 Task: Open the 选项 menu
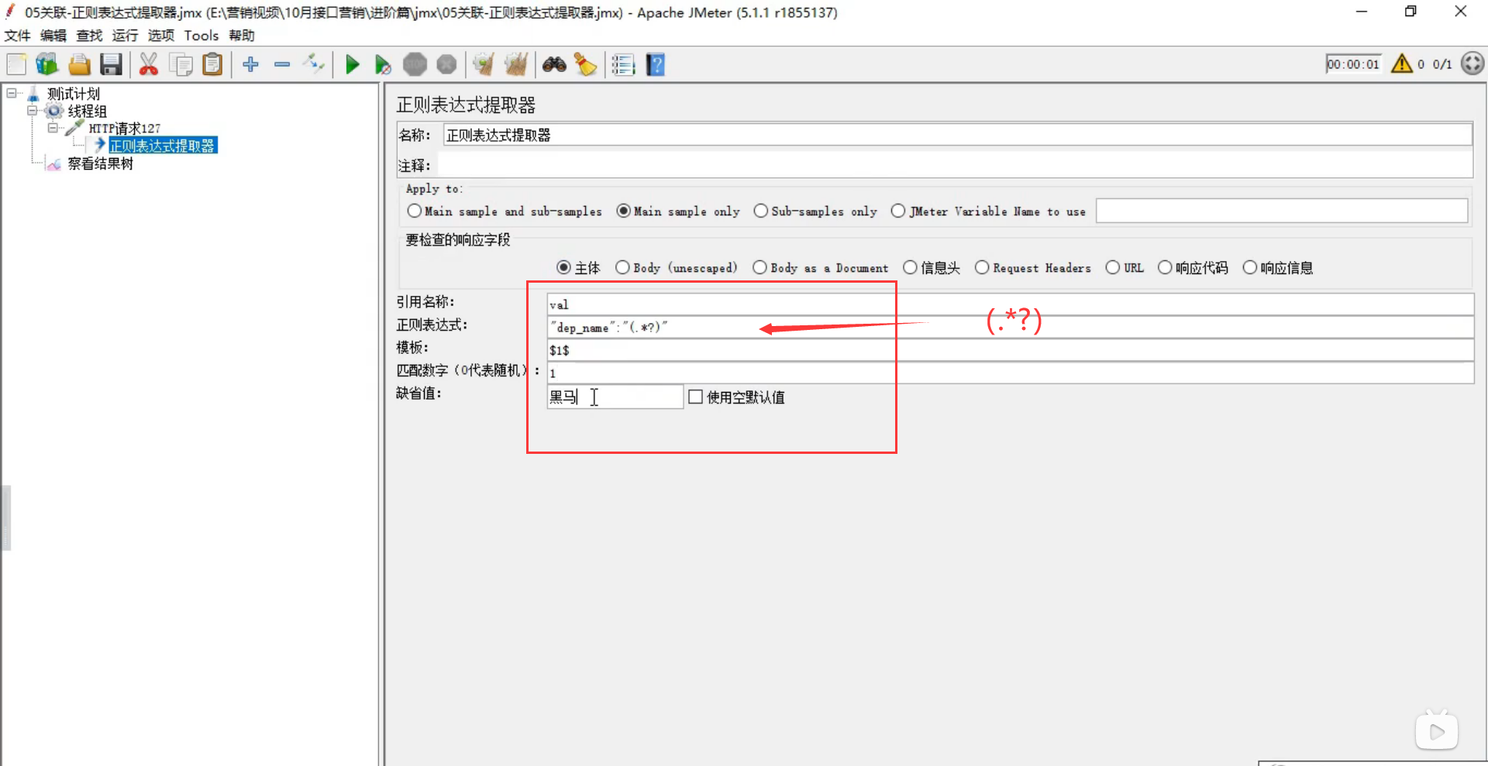[161, 35]
